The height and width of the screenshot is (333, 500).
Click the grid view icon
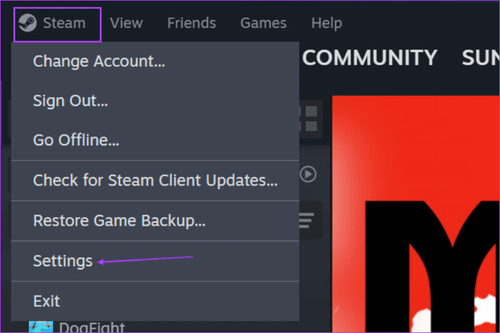(x=309, y=118)
